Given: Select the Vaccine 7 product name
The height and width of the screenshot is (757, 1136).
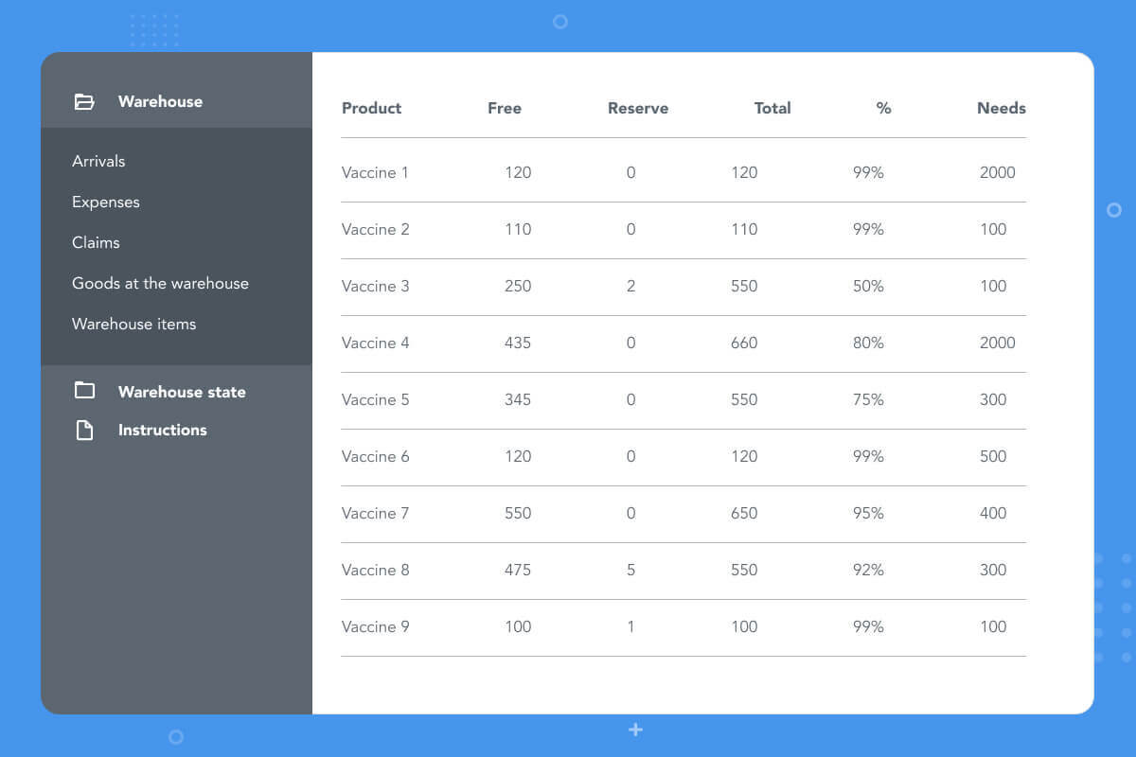Looking at the screenshot, I should (376, 513).
